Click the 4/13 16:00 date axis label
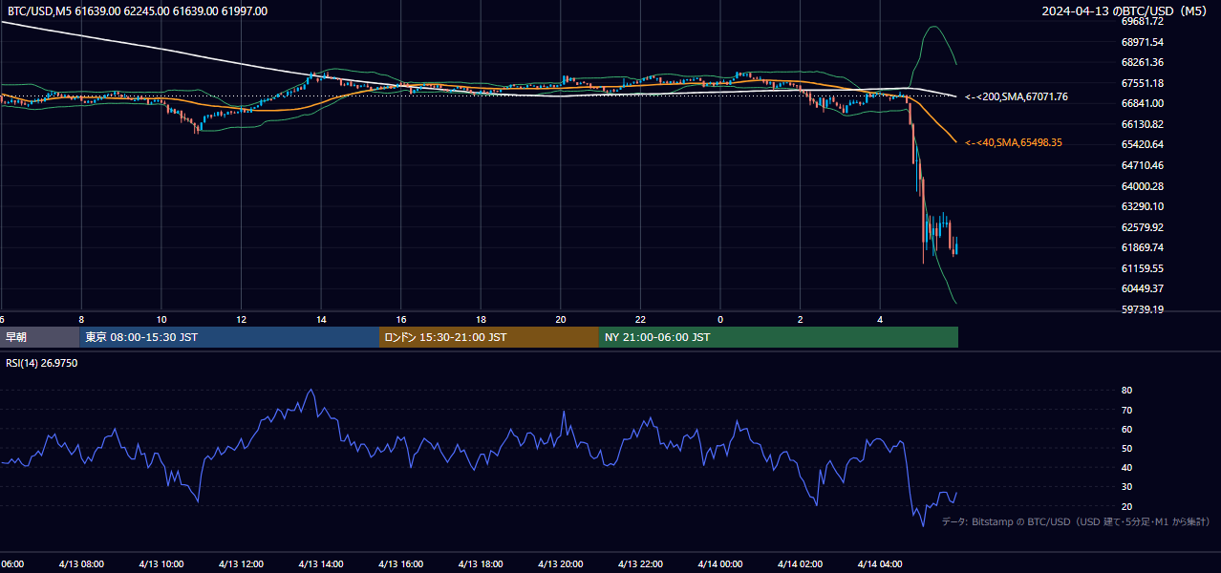The width and height of the screenshot is (1221, 573). 401,564
